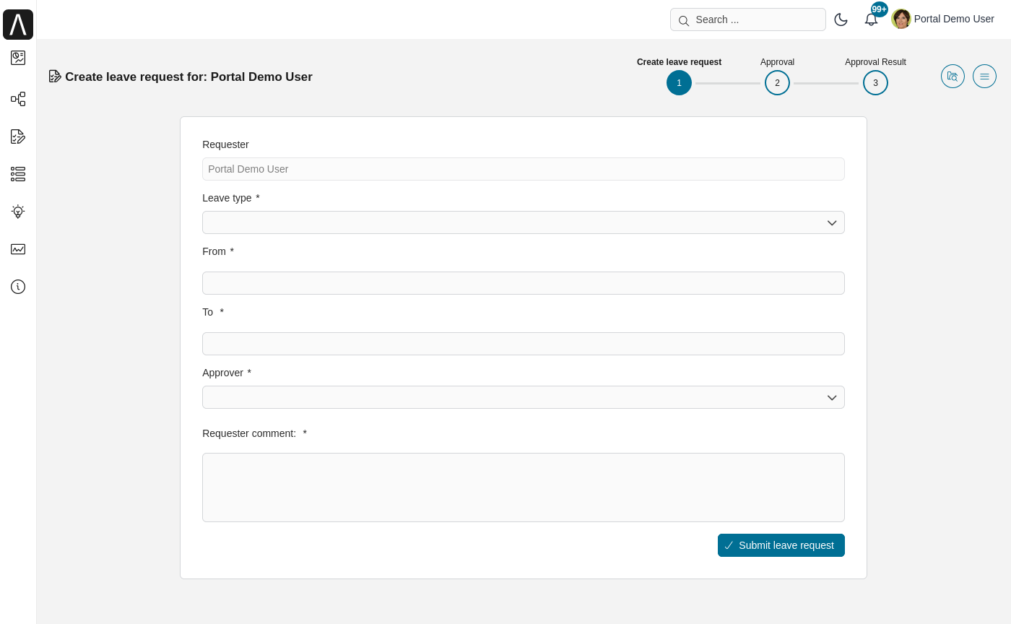Toggle dark mode with the moon icon
The width and height of the screenshot is (1011, 624).
coord(841,19)
